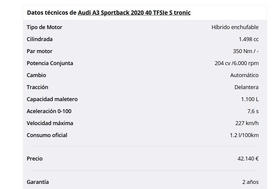Click the 42.140 € price value
The height and width of the screenshot is (189, 274).
click(x=248, y=159)
